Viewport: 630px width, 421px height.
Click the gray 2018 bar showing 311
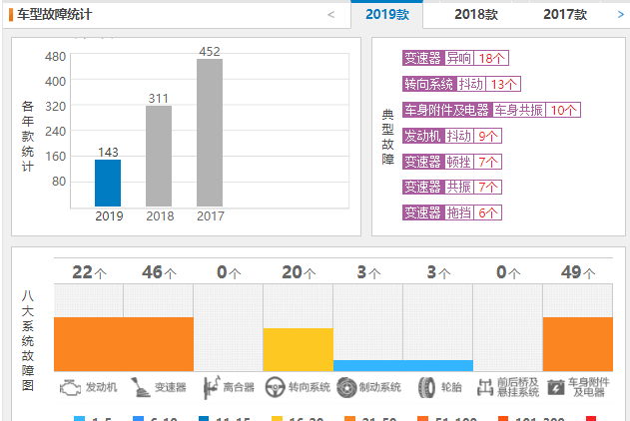[159, 156]
